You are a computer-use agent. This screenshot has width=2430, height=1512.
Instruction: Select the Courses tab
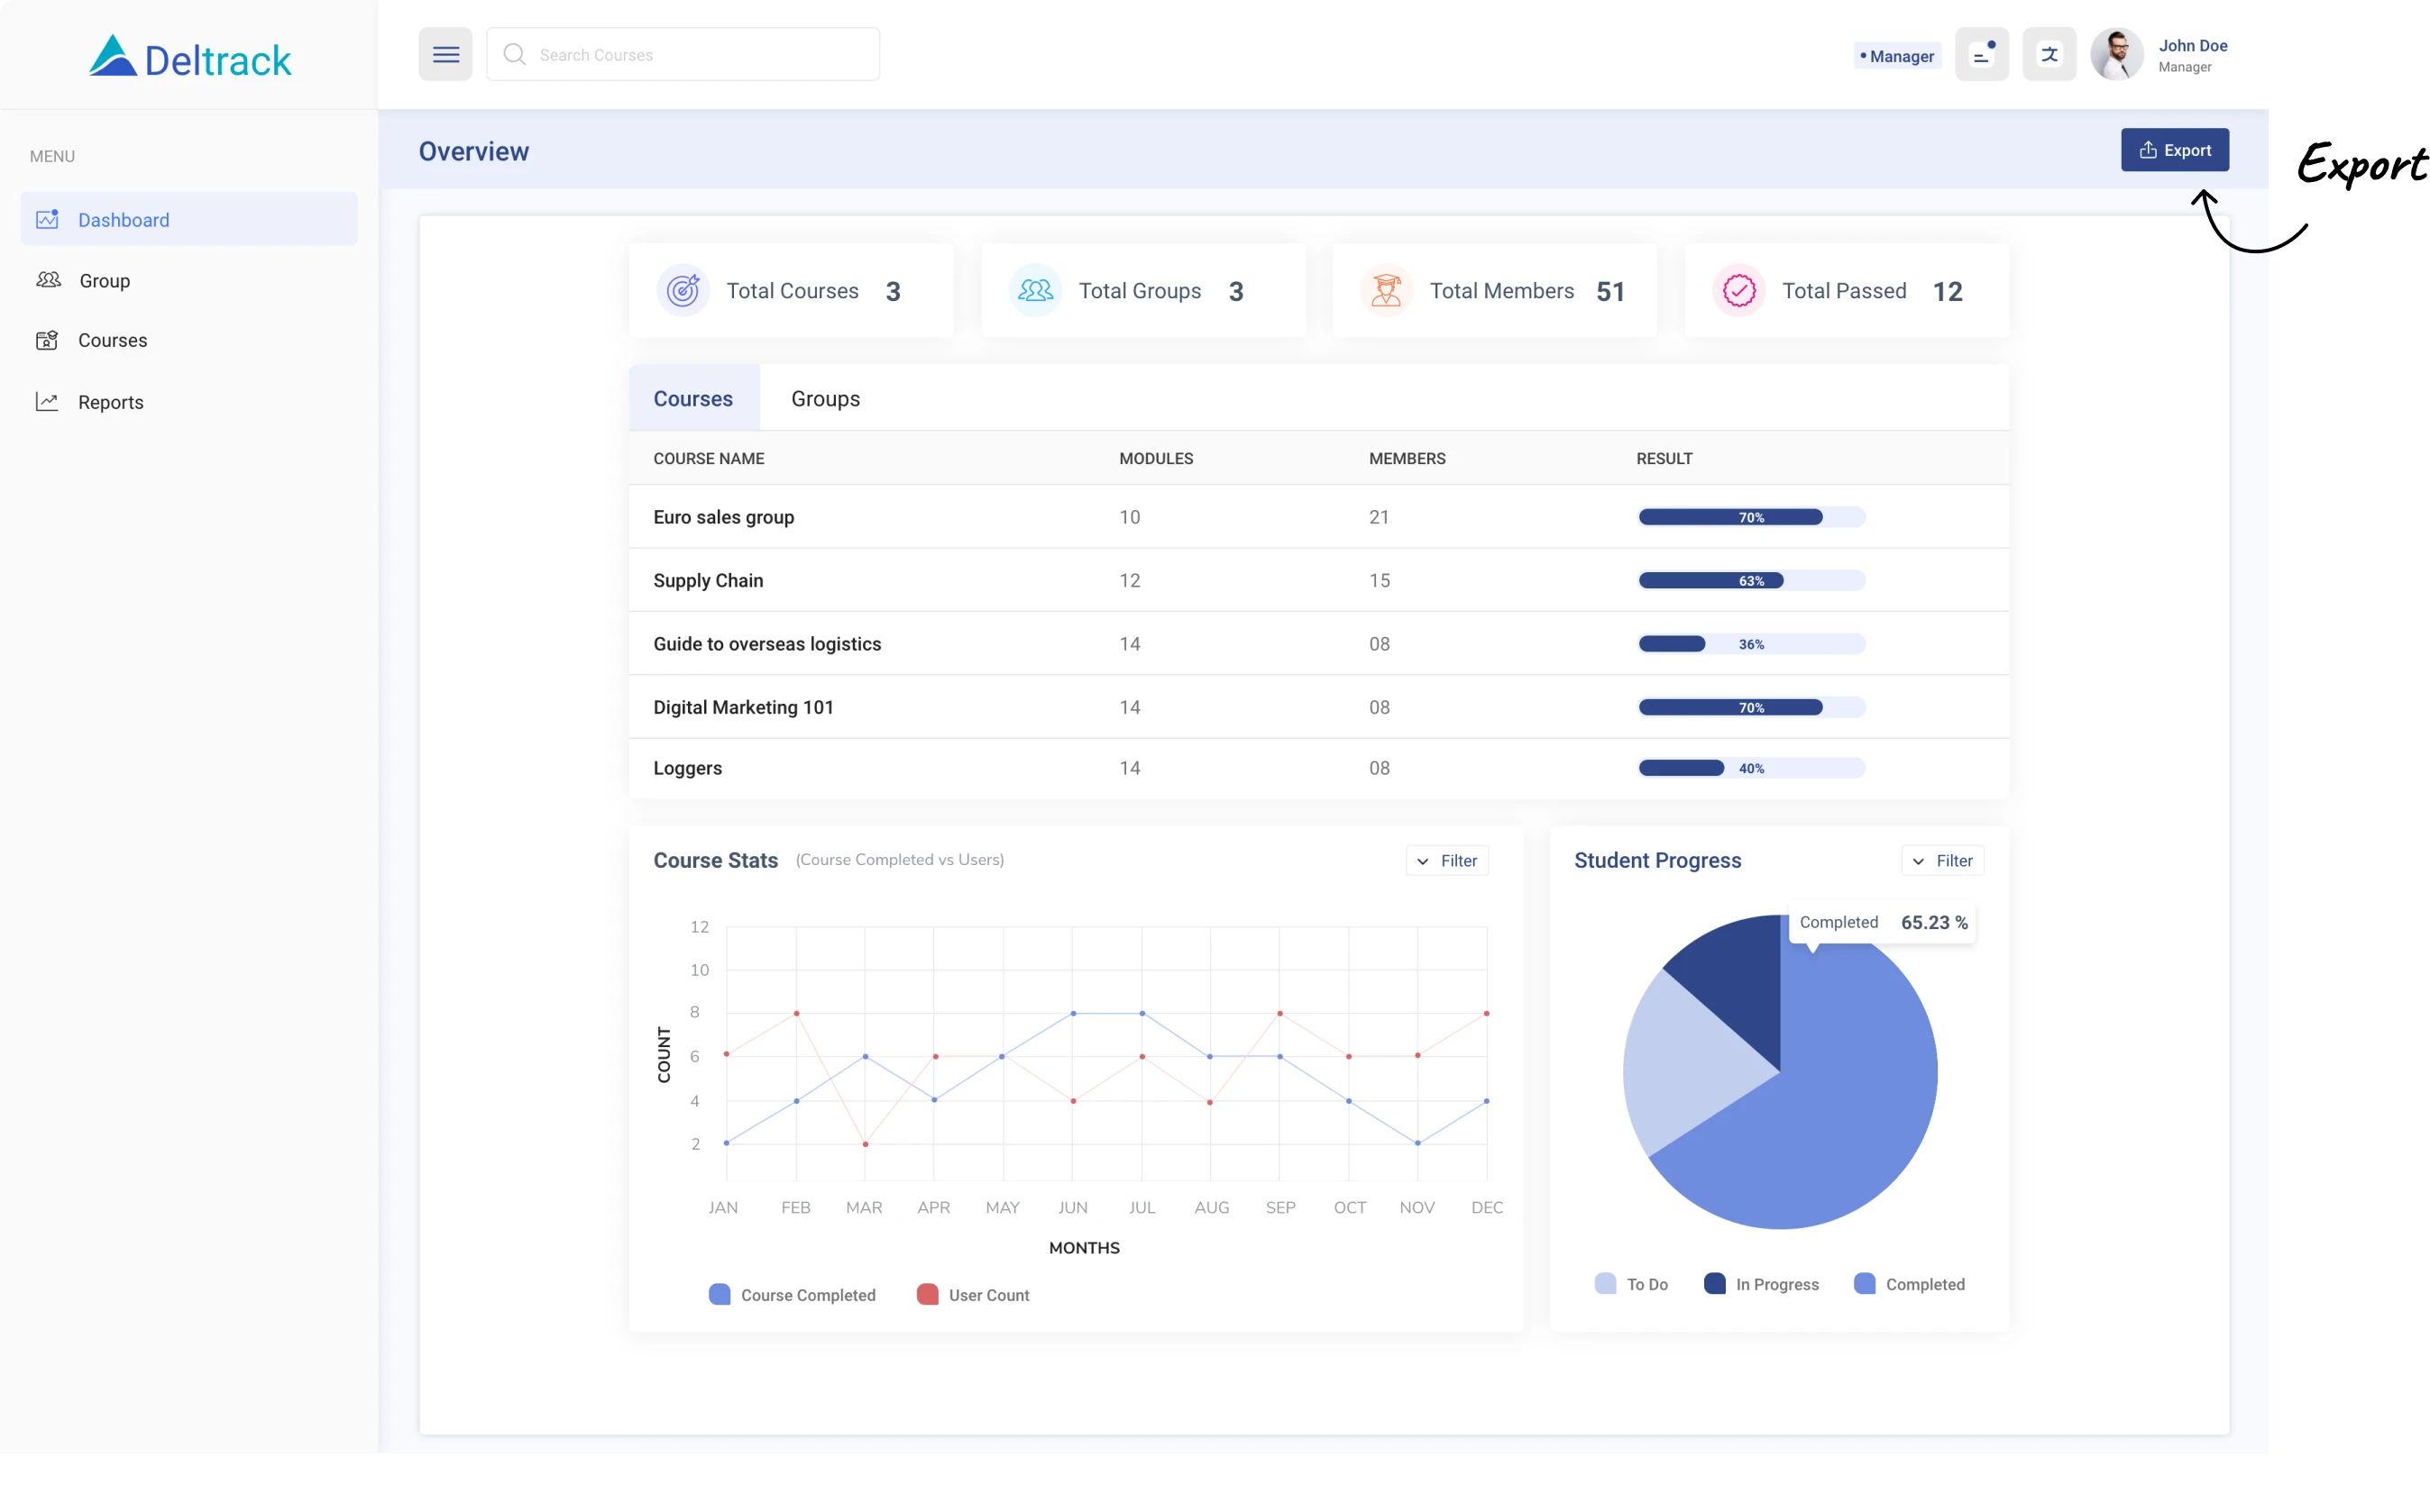click(x=693, y=399)
